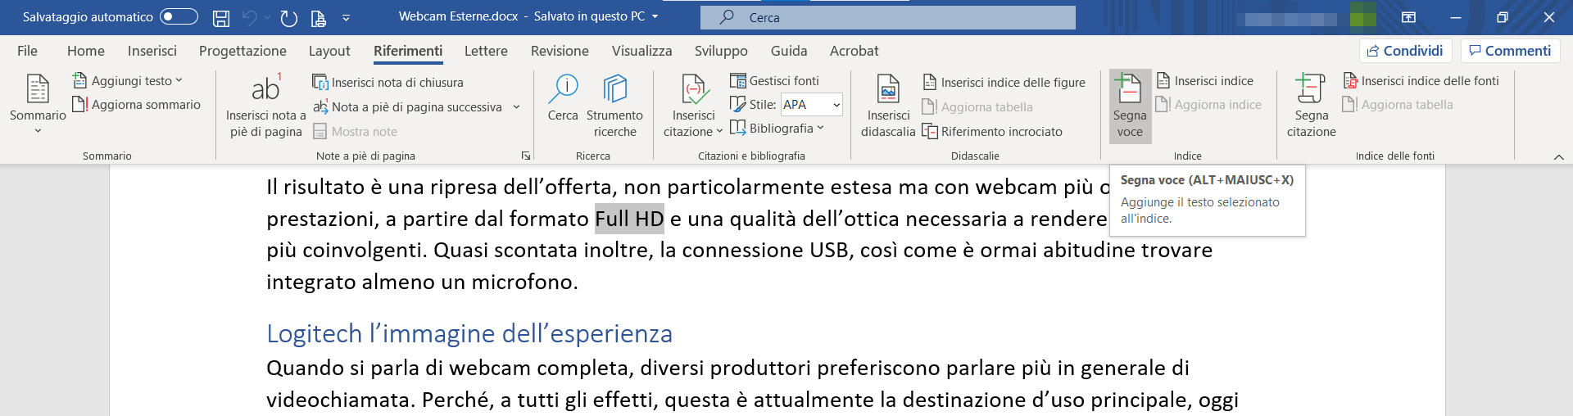Switch to the Revisione tab

[x=560, y=51]
